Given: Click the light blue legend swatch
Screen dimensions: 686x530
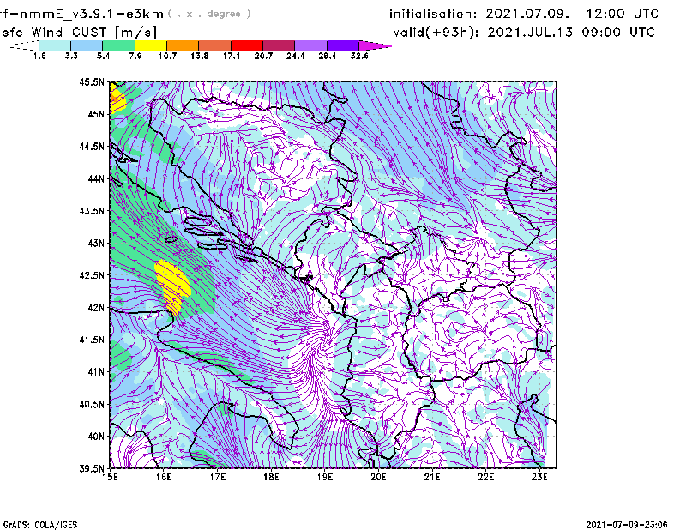Looking at the screenshot, I should click(x=87, y=45).
